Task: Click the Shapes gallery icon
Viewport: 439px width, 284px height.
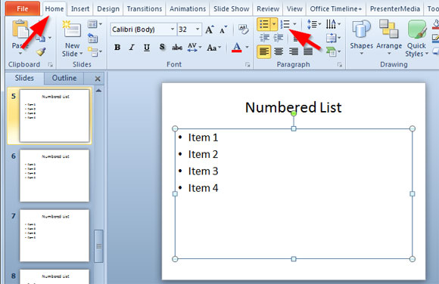Action: tap(361, 29)
